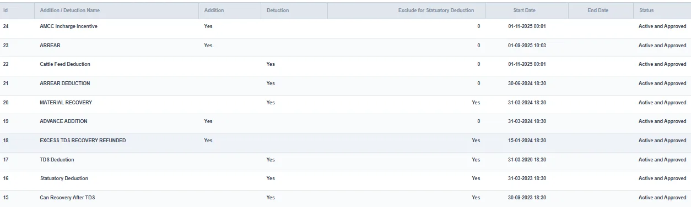
Task: Click start date 15-01-2024 18:30 cell
Action: (527, 141)
